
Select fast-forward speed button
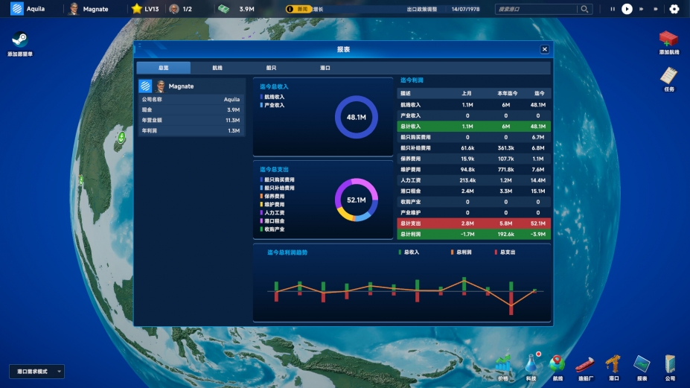click(641, 9)
